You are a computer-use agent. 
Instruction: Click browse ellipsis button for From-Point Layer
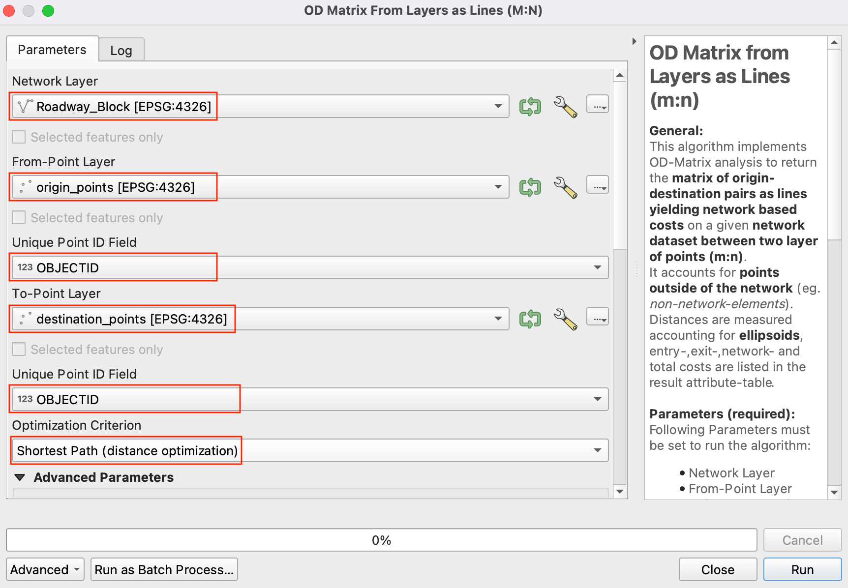(x=598, y=185)
